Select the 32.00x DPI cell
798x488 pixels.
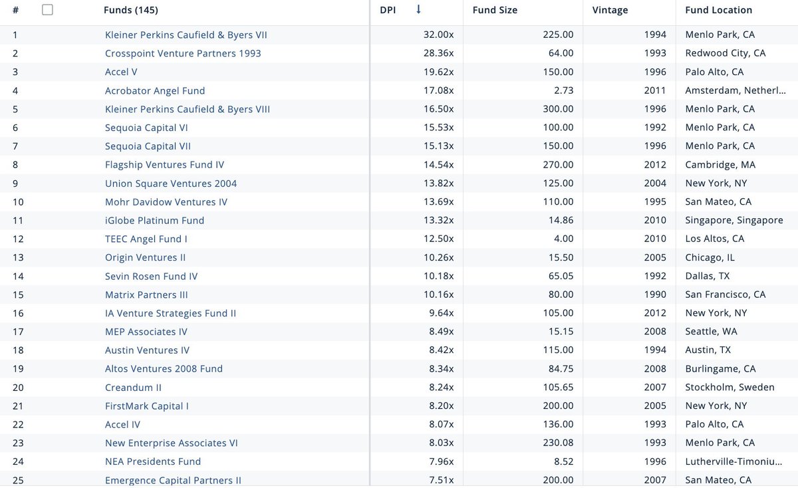pyautogui.click(x=439, y=35)
